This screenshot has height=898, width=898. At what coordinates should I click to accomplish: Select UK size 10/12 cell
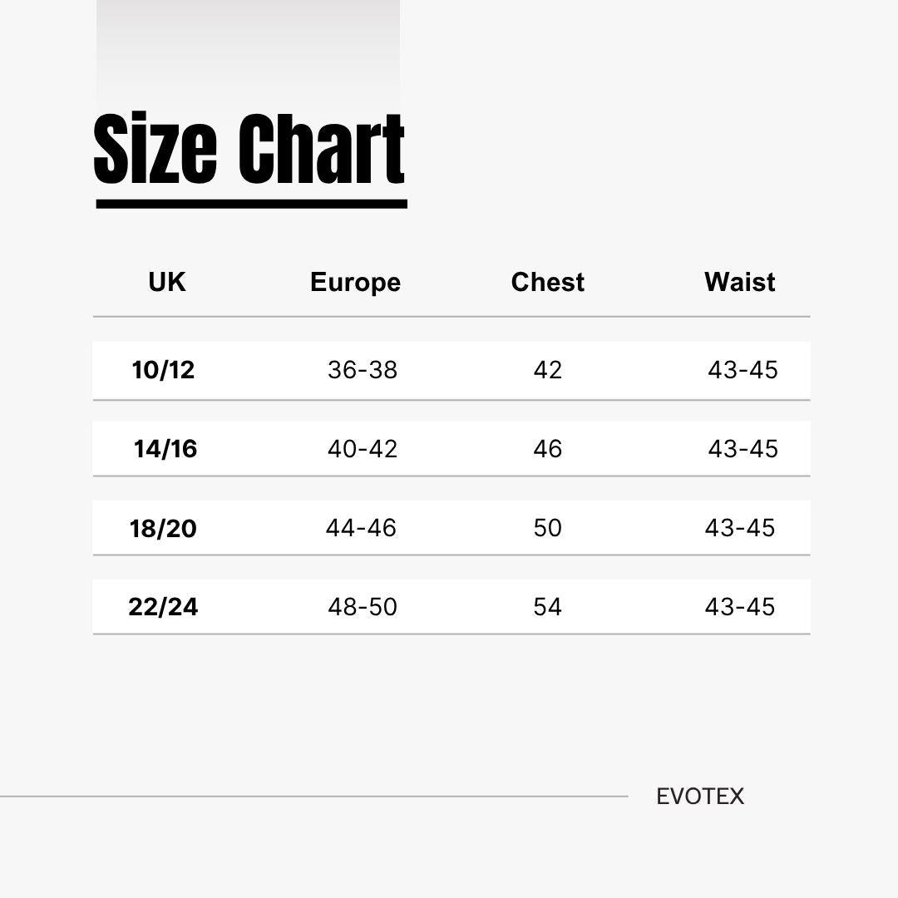(163, 370)
